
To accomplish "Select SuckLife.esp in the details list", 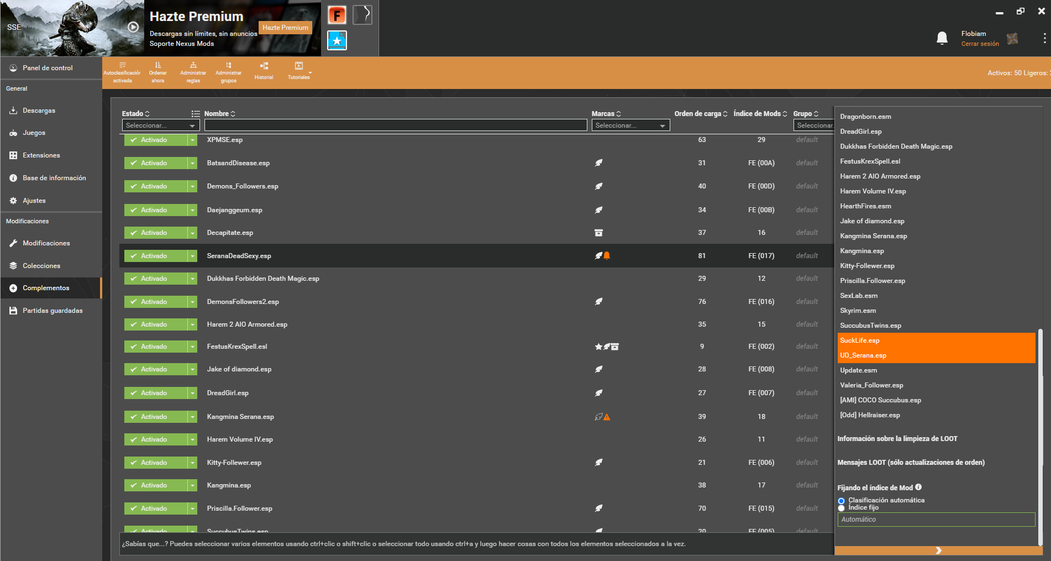I will coord(936,340).
